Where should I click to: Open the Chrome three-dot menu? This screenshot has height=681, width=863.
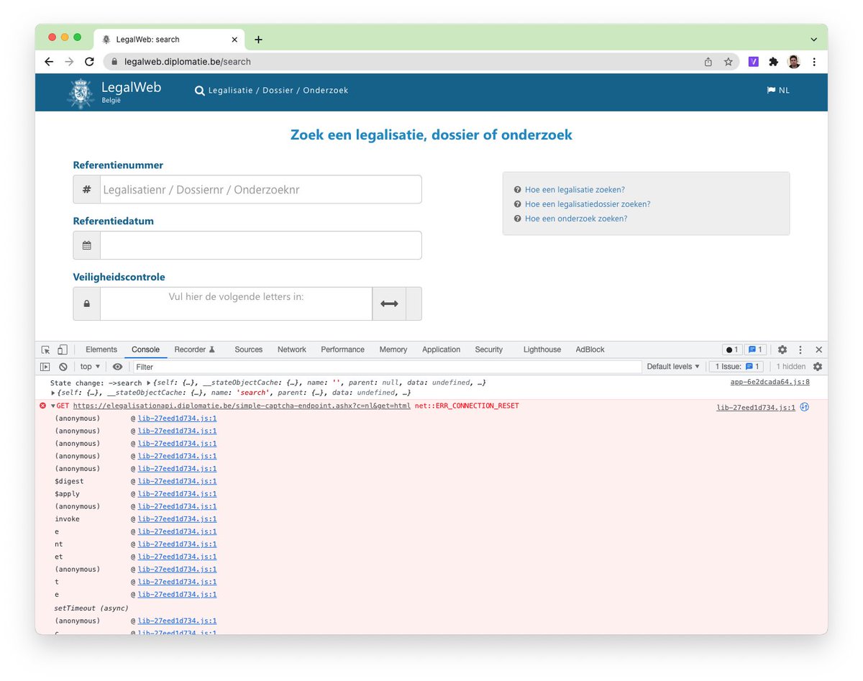(814, 62)
